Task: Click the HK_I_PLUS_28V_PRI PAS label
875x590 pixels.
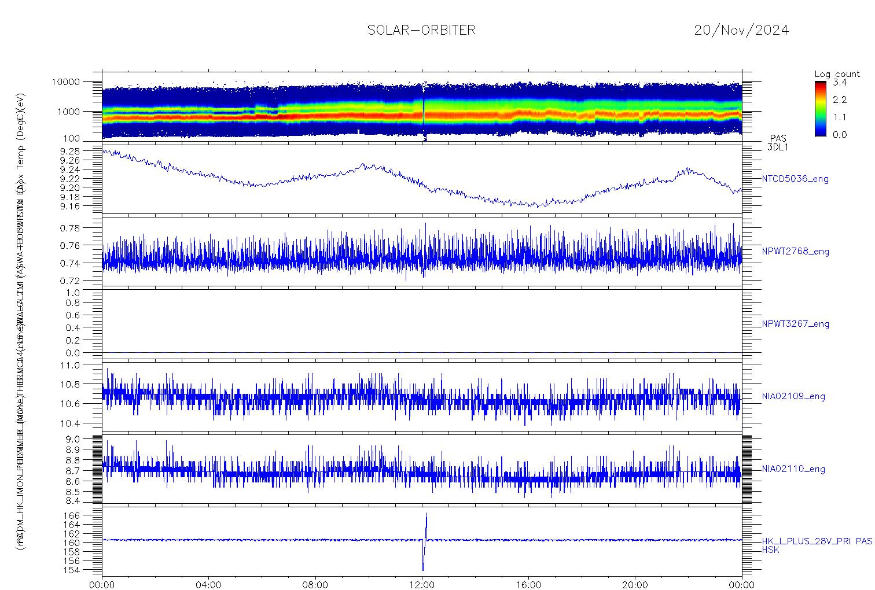Action: click(x=817, y=541)
